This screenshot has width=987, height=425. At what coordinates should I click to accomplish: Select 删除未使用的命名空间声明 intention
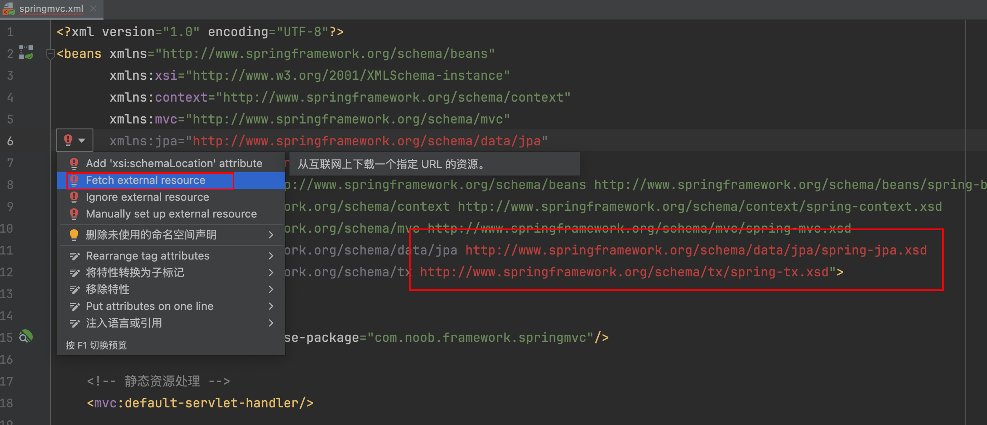coord(171,235)
